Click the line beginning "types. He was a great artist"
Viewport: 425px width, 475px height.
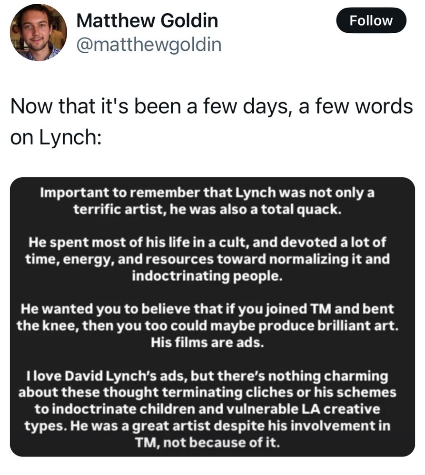point(212,426)
